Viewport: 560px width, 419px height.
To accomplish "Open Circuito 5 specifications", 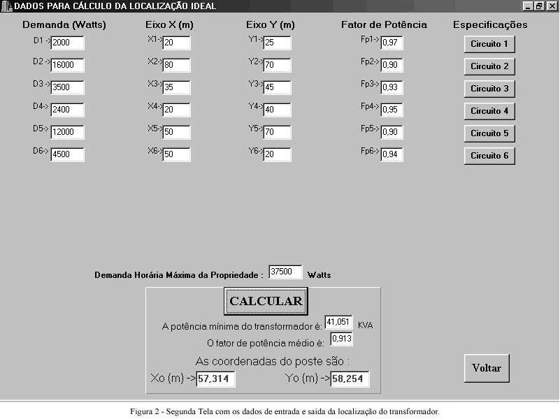I will [489, 133].
